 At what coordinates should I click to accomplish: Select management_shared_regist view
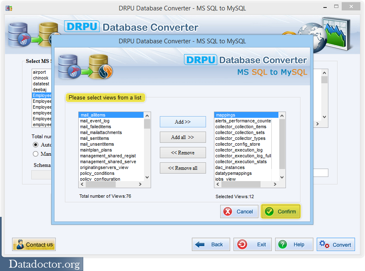click(111, 156)
